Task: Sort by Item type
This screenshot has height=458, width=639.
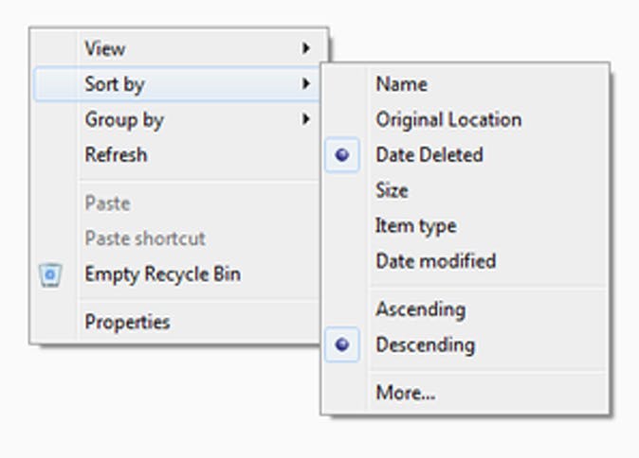Action: (415, 225)
